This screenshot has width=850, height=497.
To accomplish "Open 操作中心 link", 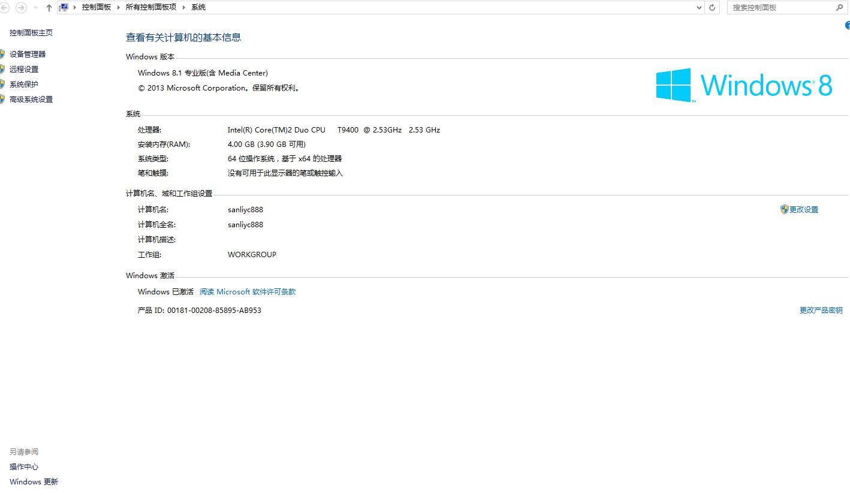I will 24,467.
